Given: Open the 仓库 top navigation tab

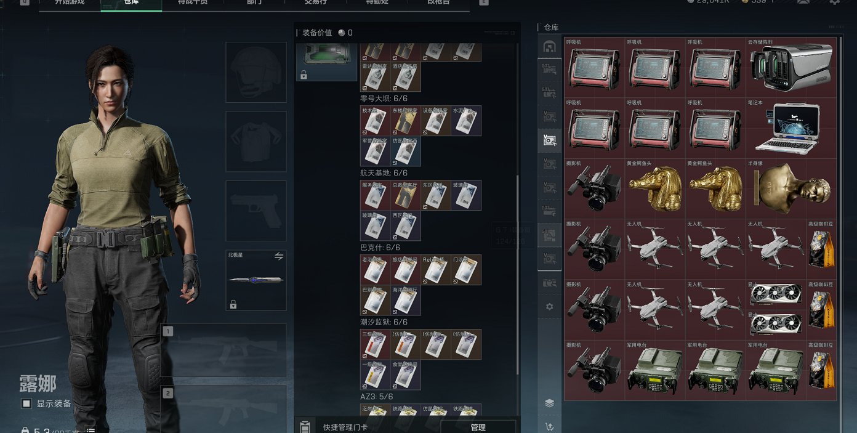Looking at the screenshot, I should pyautogui.click(x=131, y=3).
